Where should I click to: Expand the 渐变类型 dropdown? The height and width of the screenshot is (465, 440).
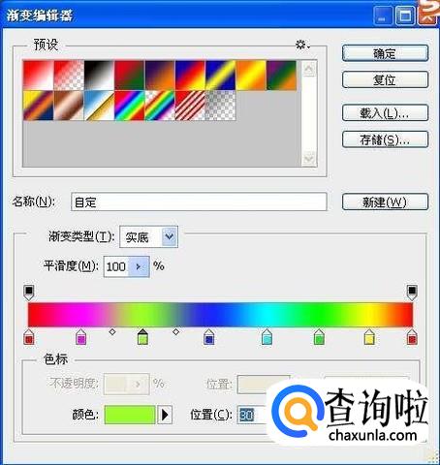point(170,236)
